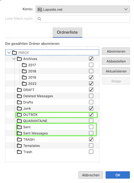Uncheck the OUTBOX subscription checkbox
This screenshot has height=183, width=134.
pyautogui.click(x=91, y=114)
